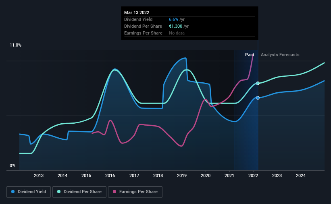Click the 11.0% y-axis label

15,45
